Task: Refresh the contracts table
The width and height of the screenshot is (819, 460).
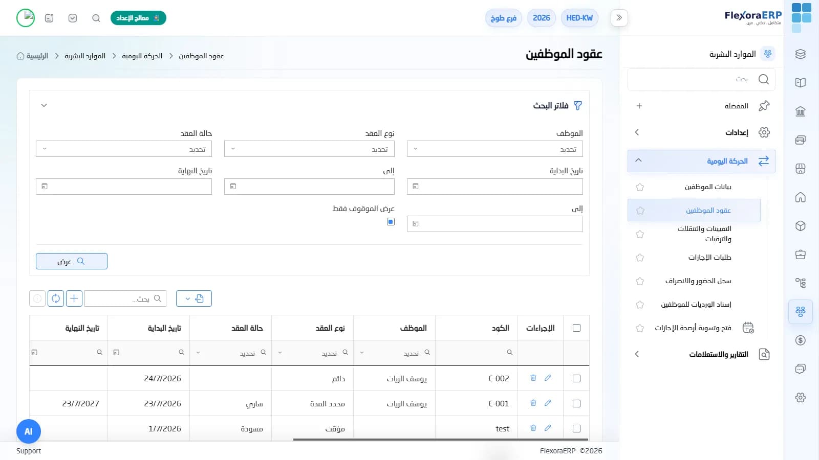Action: point(56,298)
